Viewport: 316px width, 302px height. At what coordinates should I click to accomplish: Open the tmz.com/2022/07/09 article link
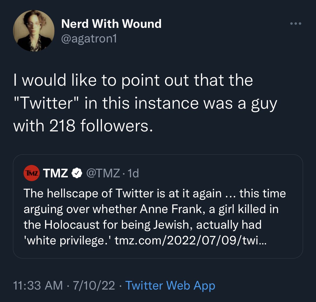[x=190, y=240]
